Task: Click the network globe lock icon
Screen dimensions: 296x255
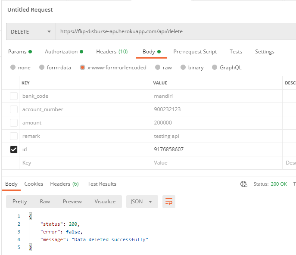Action: coord(244,184)
